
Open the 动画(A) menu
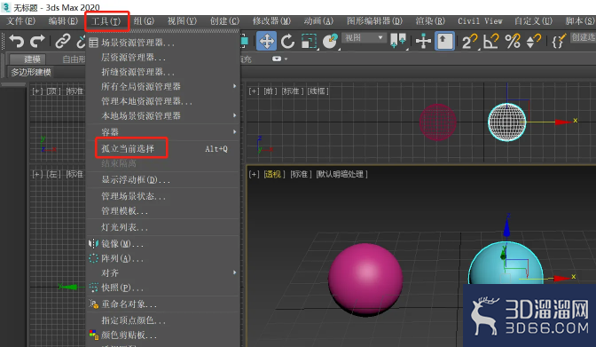point(318,21)
